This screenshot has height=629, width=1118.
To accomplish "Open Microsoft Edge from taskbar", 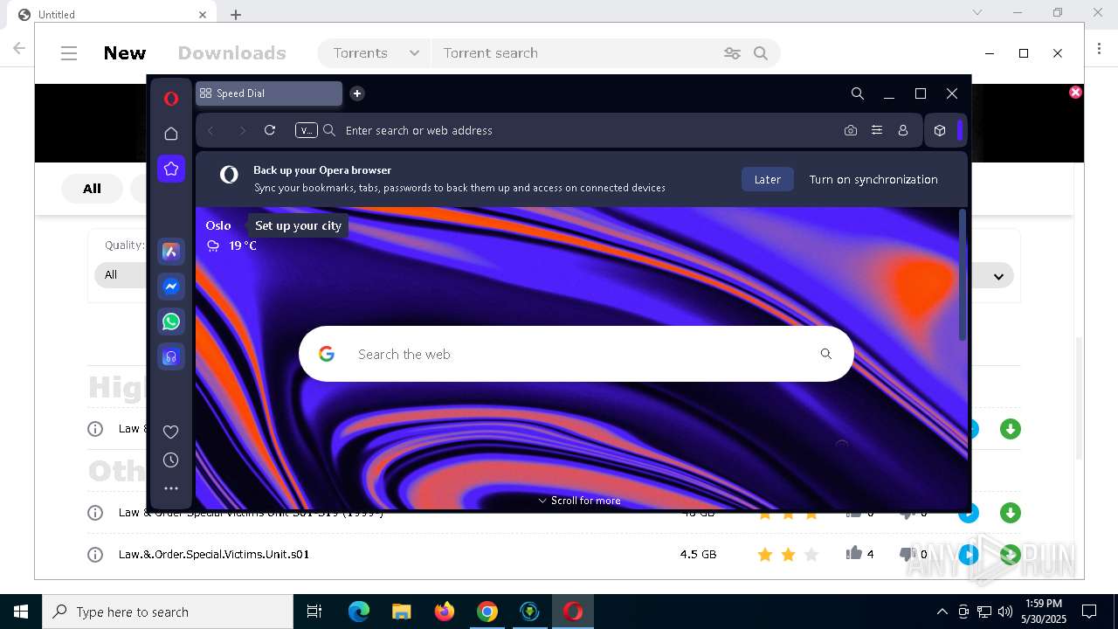I will (x=359, y=612).
